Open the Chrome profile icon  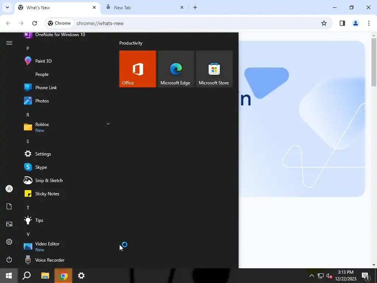[x=355, y=23]
